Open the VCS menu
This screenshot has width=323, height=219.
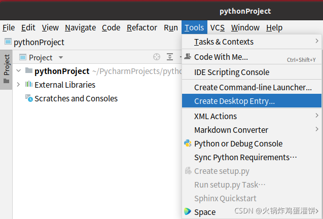[218, 27]
